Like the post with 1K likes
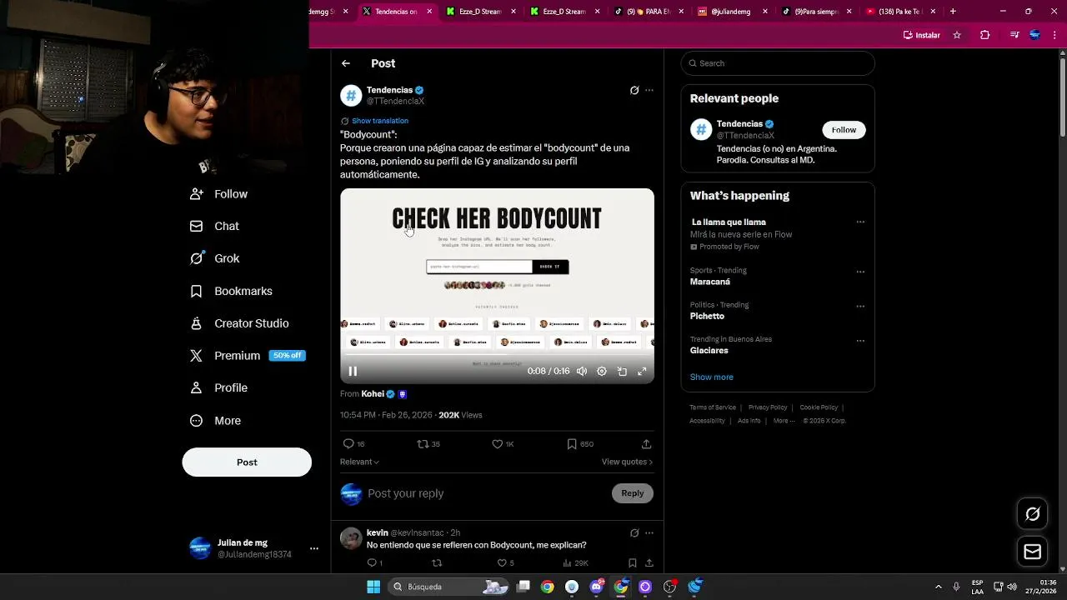 point(498,444)
